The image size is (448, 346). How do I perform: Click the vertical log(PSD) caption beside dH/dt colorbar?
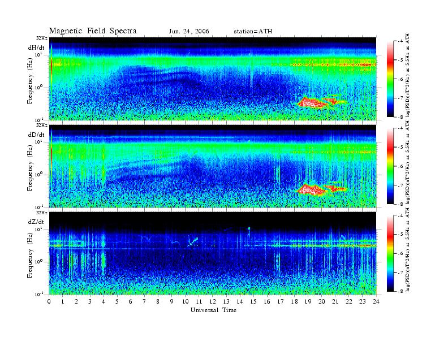[407, 75]
